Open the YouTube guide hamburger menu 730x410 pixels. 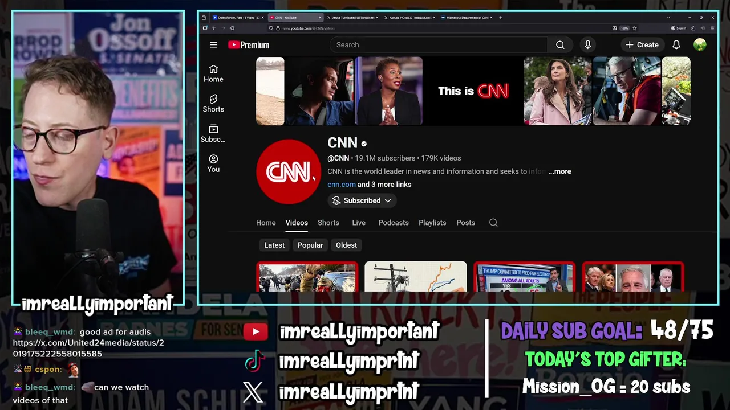(213, 45)
